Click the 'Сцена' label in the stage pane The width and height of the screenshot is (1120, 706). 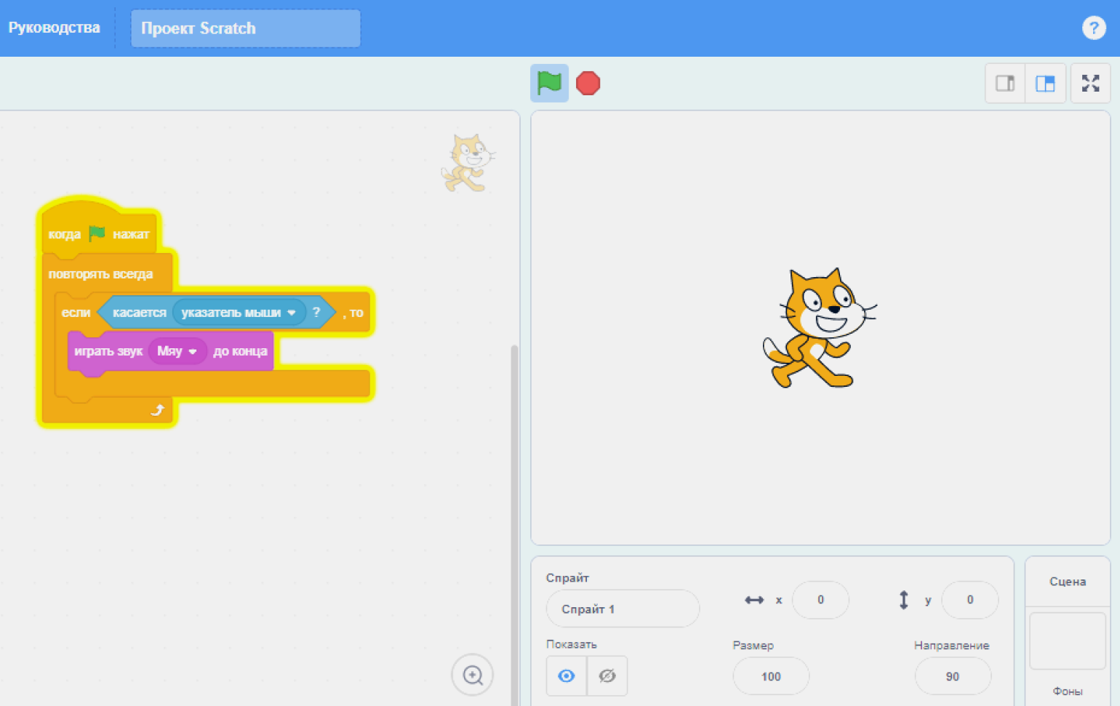coord(1067,582)
